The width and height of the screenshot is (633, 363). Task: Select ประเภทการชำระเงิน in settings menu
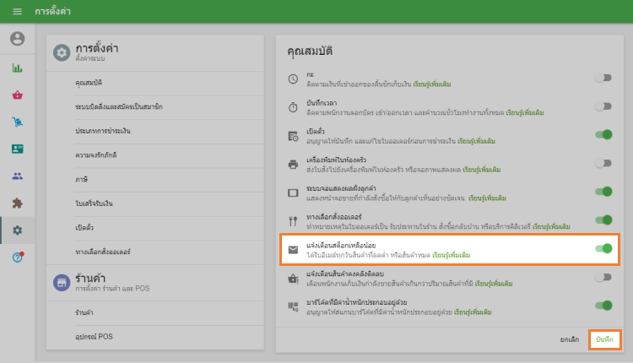point(102,131)
